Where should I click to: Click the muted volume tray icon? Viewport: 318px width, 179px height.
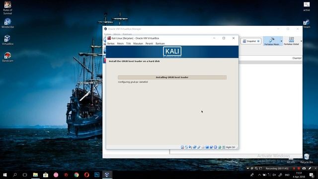pyautogui.click(x=274, y=175)
